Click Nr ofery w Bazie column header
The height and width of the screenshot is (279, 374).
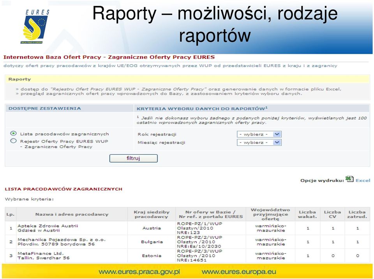[x=211, y=214]
